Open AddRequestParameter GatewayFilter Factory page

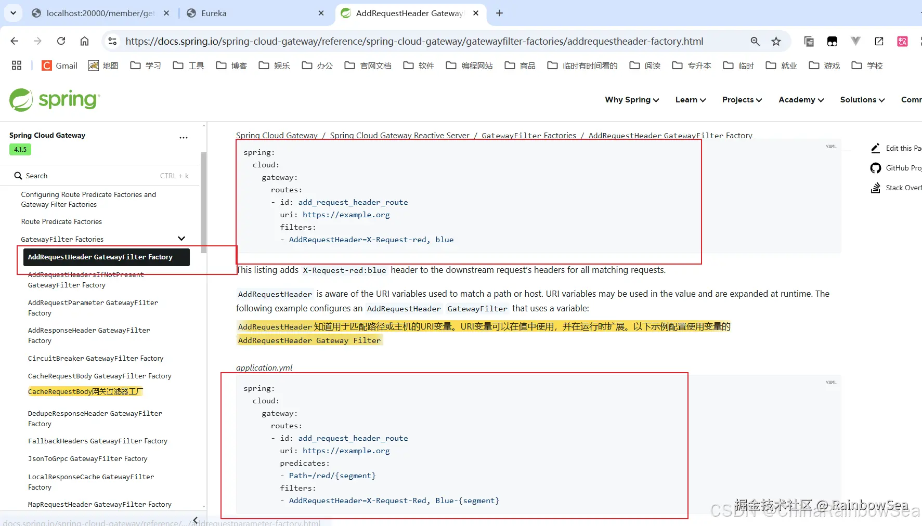(93, 308)
